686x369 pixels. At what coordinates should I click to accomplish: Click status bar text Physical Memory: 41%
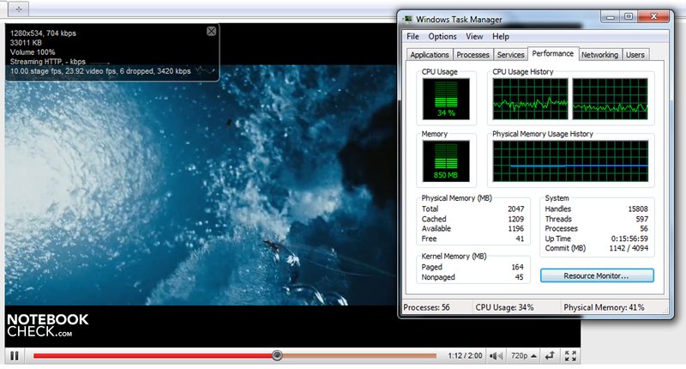(604, 307)
